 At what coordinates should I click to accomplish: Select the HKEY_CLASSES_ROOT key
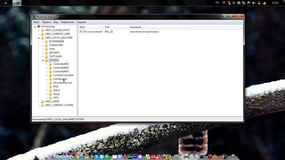pos(57,30)
